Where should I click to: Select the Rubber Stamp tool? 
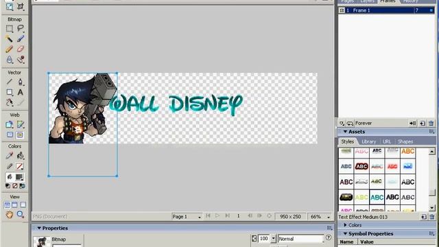pyautogui.click(x=21, y=60)
